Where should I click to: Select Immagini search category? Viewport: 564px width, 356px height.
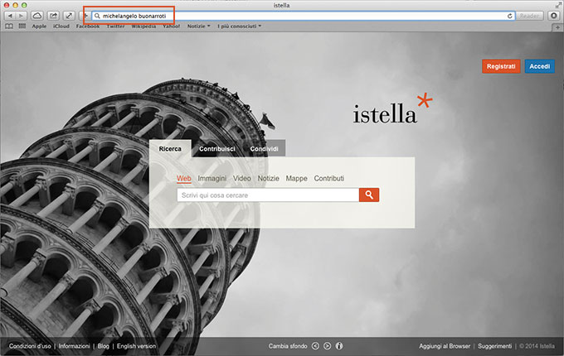tap(212, 178)
